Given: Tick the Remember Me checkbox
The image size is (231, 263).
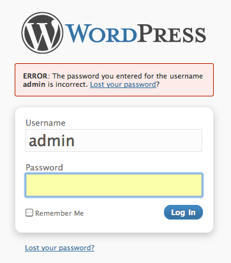Looking at the screenshot, I should [x=29, y=213].
